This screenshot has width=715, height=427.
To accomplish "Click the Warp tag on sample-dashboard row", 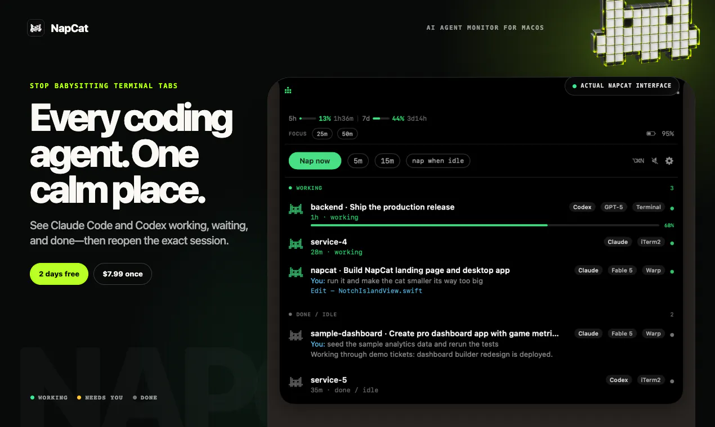I will pyautogui.click(x=653, y=334).
